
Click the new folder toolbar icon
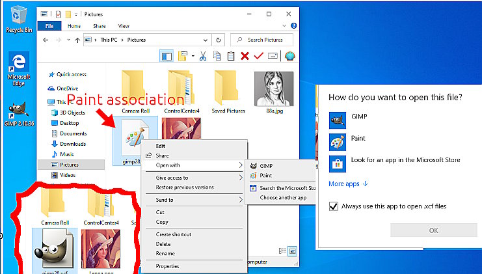click(x=183, y=56)
